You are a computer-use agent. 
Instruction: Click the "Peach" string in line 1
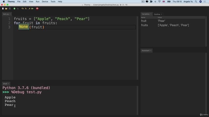tap(62, 19)
